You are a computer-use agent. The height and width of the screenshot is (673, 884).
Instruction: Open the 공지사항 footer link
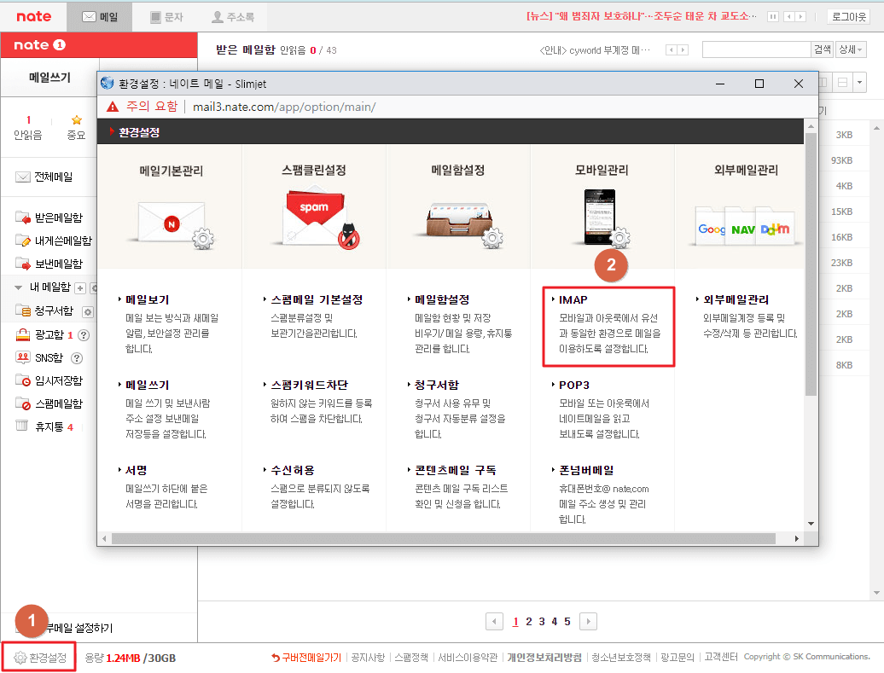click(368, 657)
